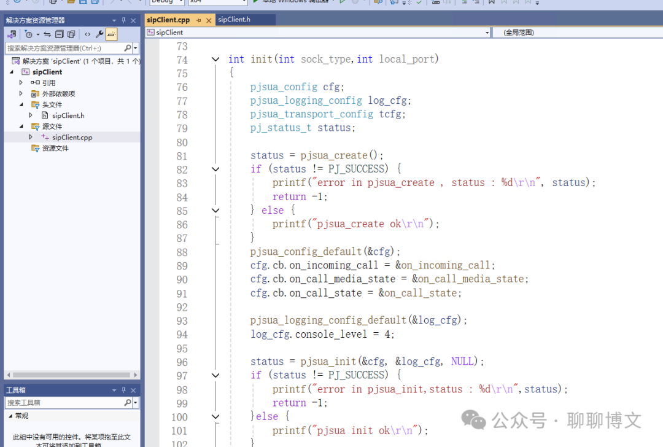Switch to the sipClient.h tab

[234, 20]
